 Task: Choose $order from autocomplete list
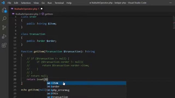coord(86,87)
